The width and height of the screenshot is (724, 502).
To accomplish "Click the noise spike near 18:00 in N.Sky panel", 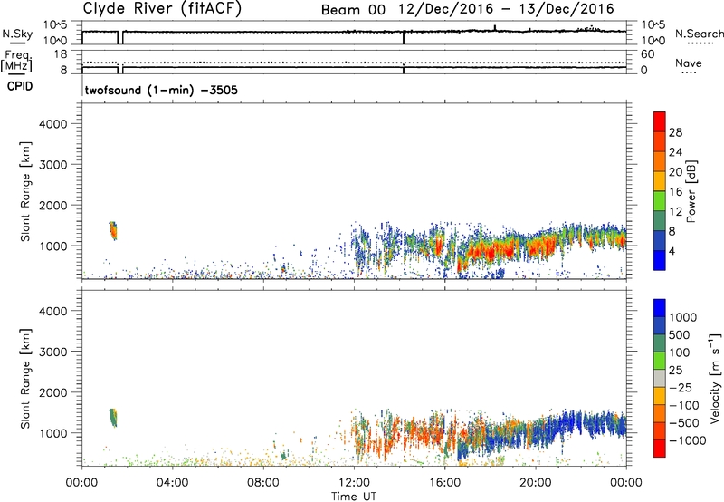I will coord(495,28).
